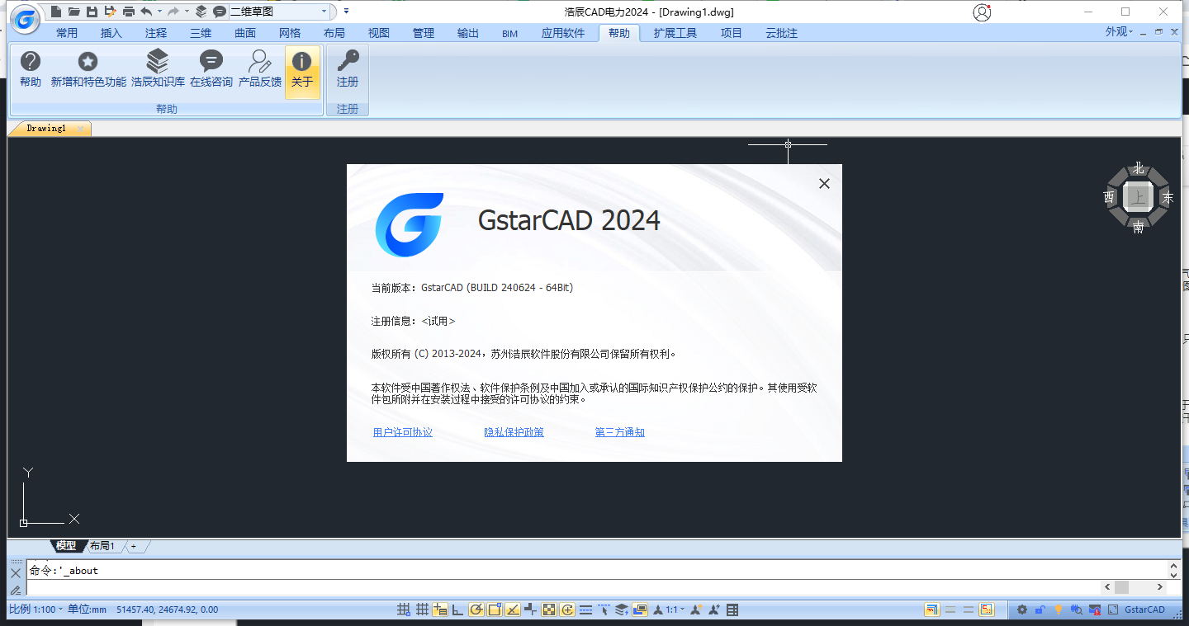The height and width of the screenshot is (626, 1189).
Task: Switch to the 注释 ribbon tab
Action: [156, 33]
